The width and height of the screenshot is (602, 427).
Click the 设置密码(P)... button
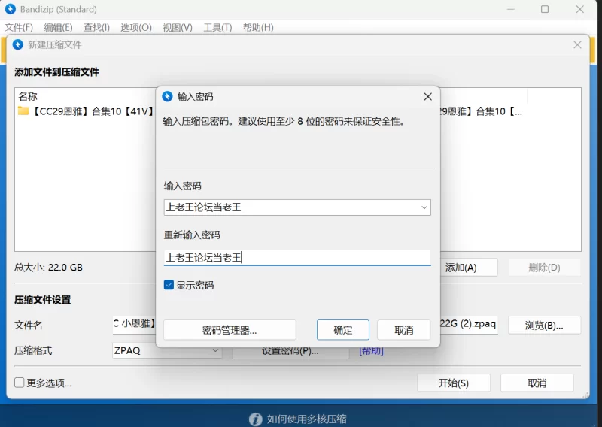click(290, 352)
